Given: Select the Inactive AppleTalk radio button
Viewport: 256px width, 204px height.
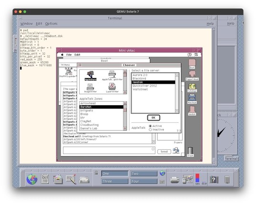Looking at the screenshot, I should coord(150,130).
